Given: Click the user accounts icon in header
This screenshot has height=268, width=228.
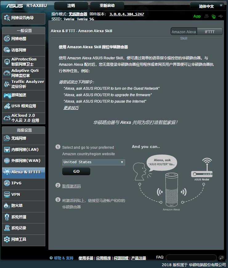Looking at the screenshot, I should 206,16.
